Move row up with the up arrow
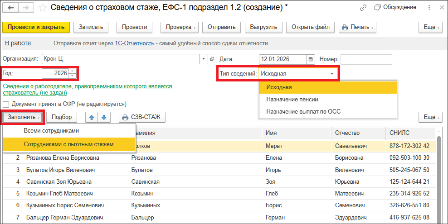 (x=92, y=117)
